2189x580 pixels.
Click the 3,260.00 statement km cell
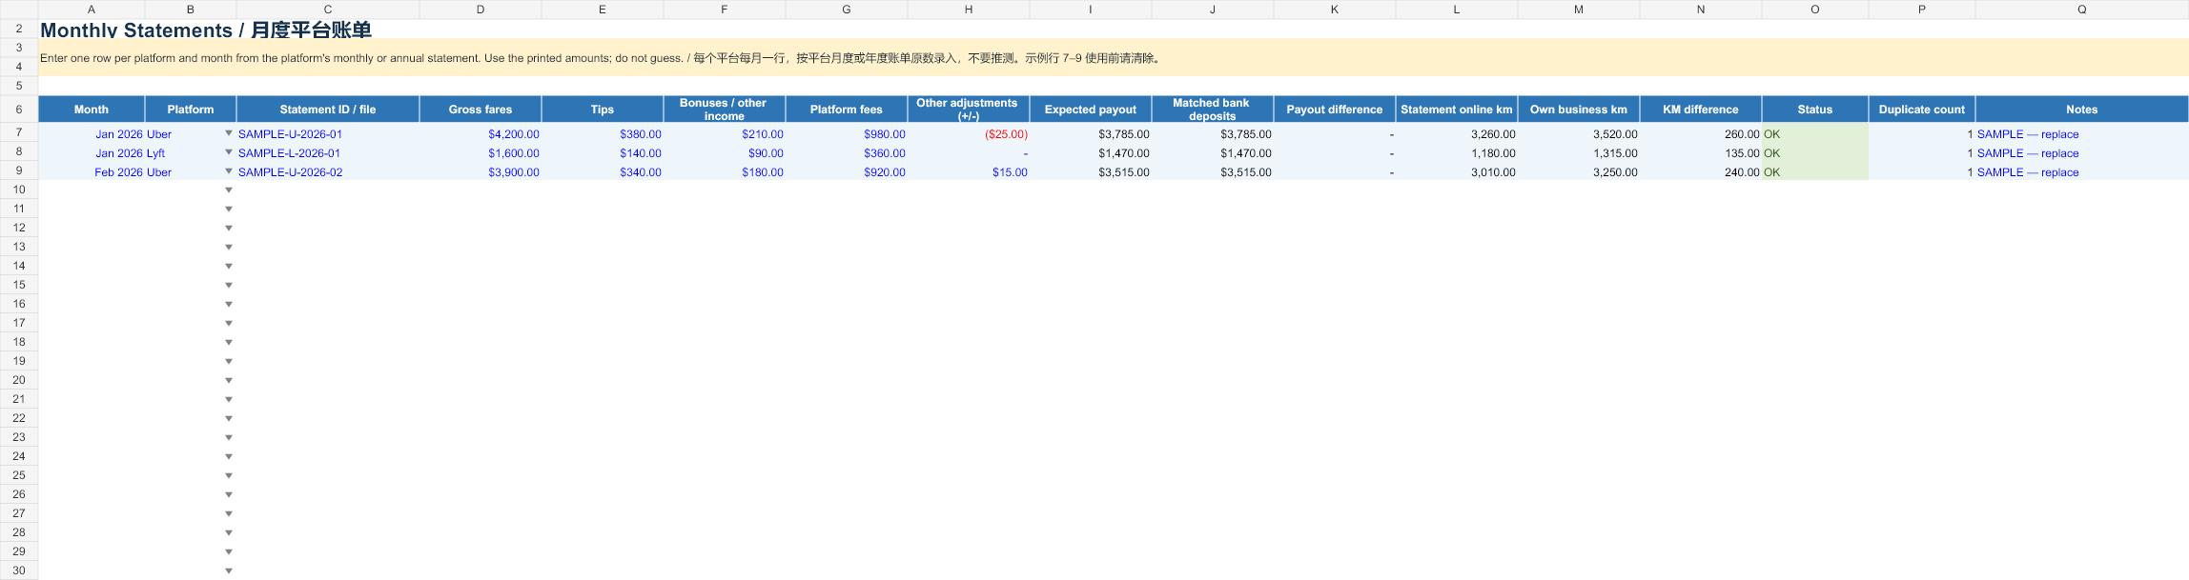(x=1457, y=134)
